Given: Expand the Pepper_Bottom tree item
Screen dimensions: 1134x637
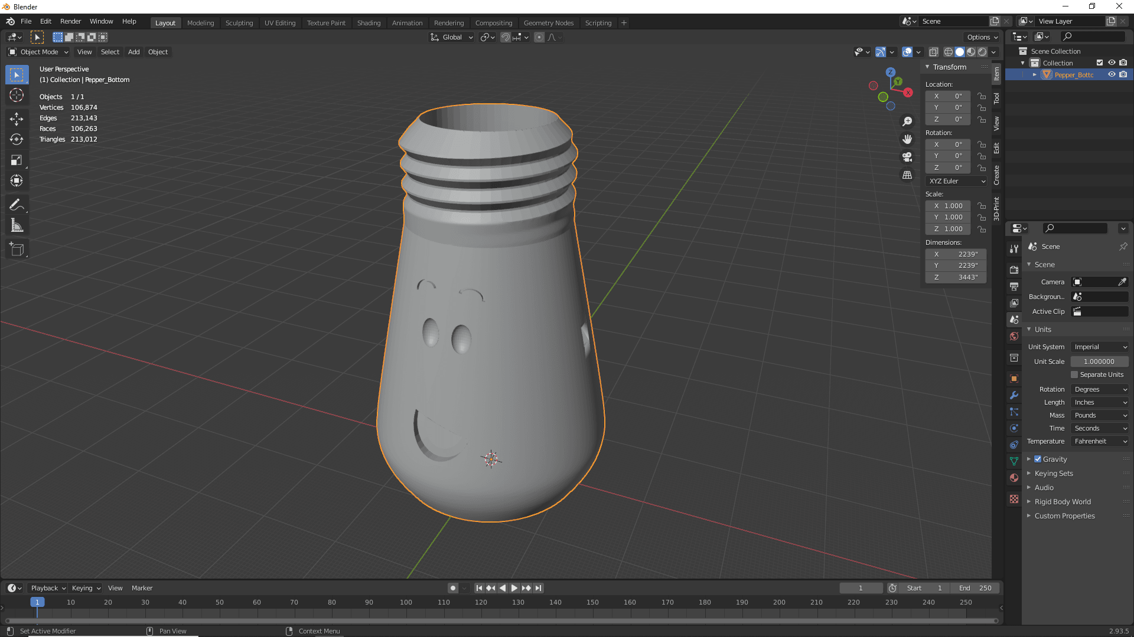Looking at the screenshot, I should point(1034,74).
